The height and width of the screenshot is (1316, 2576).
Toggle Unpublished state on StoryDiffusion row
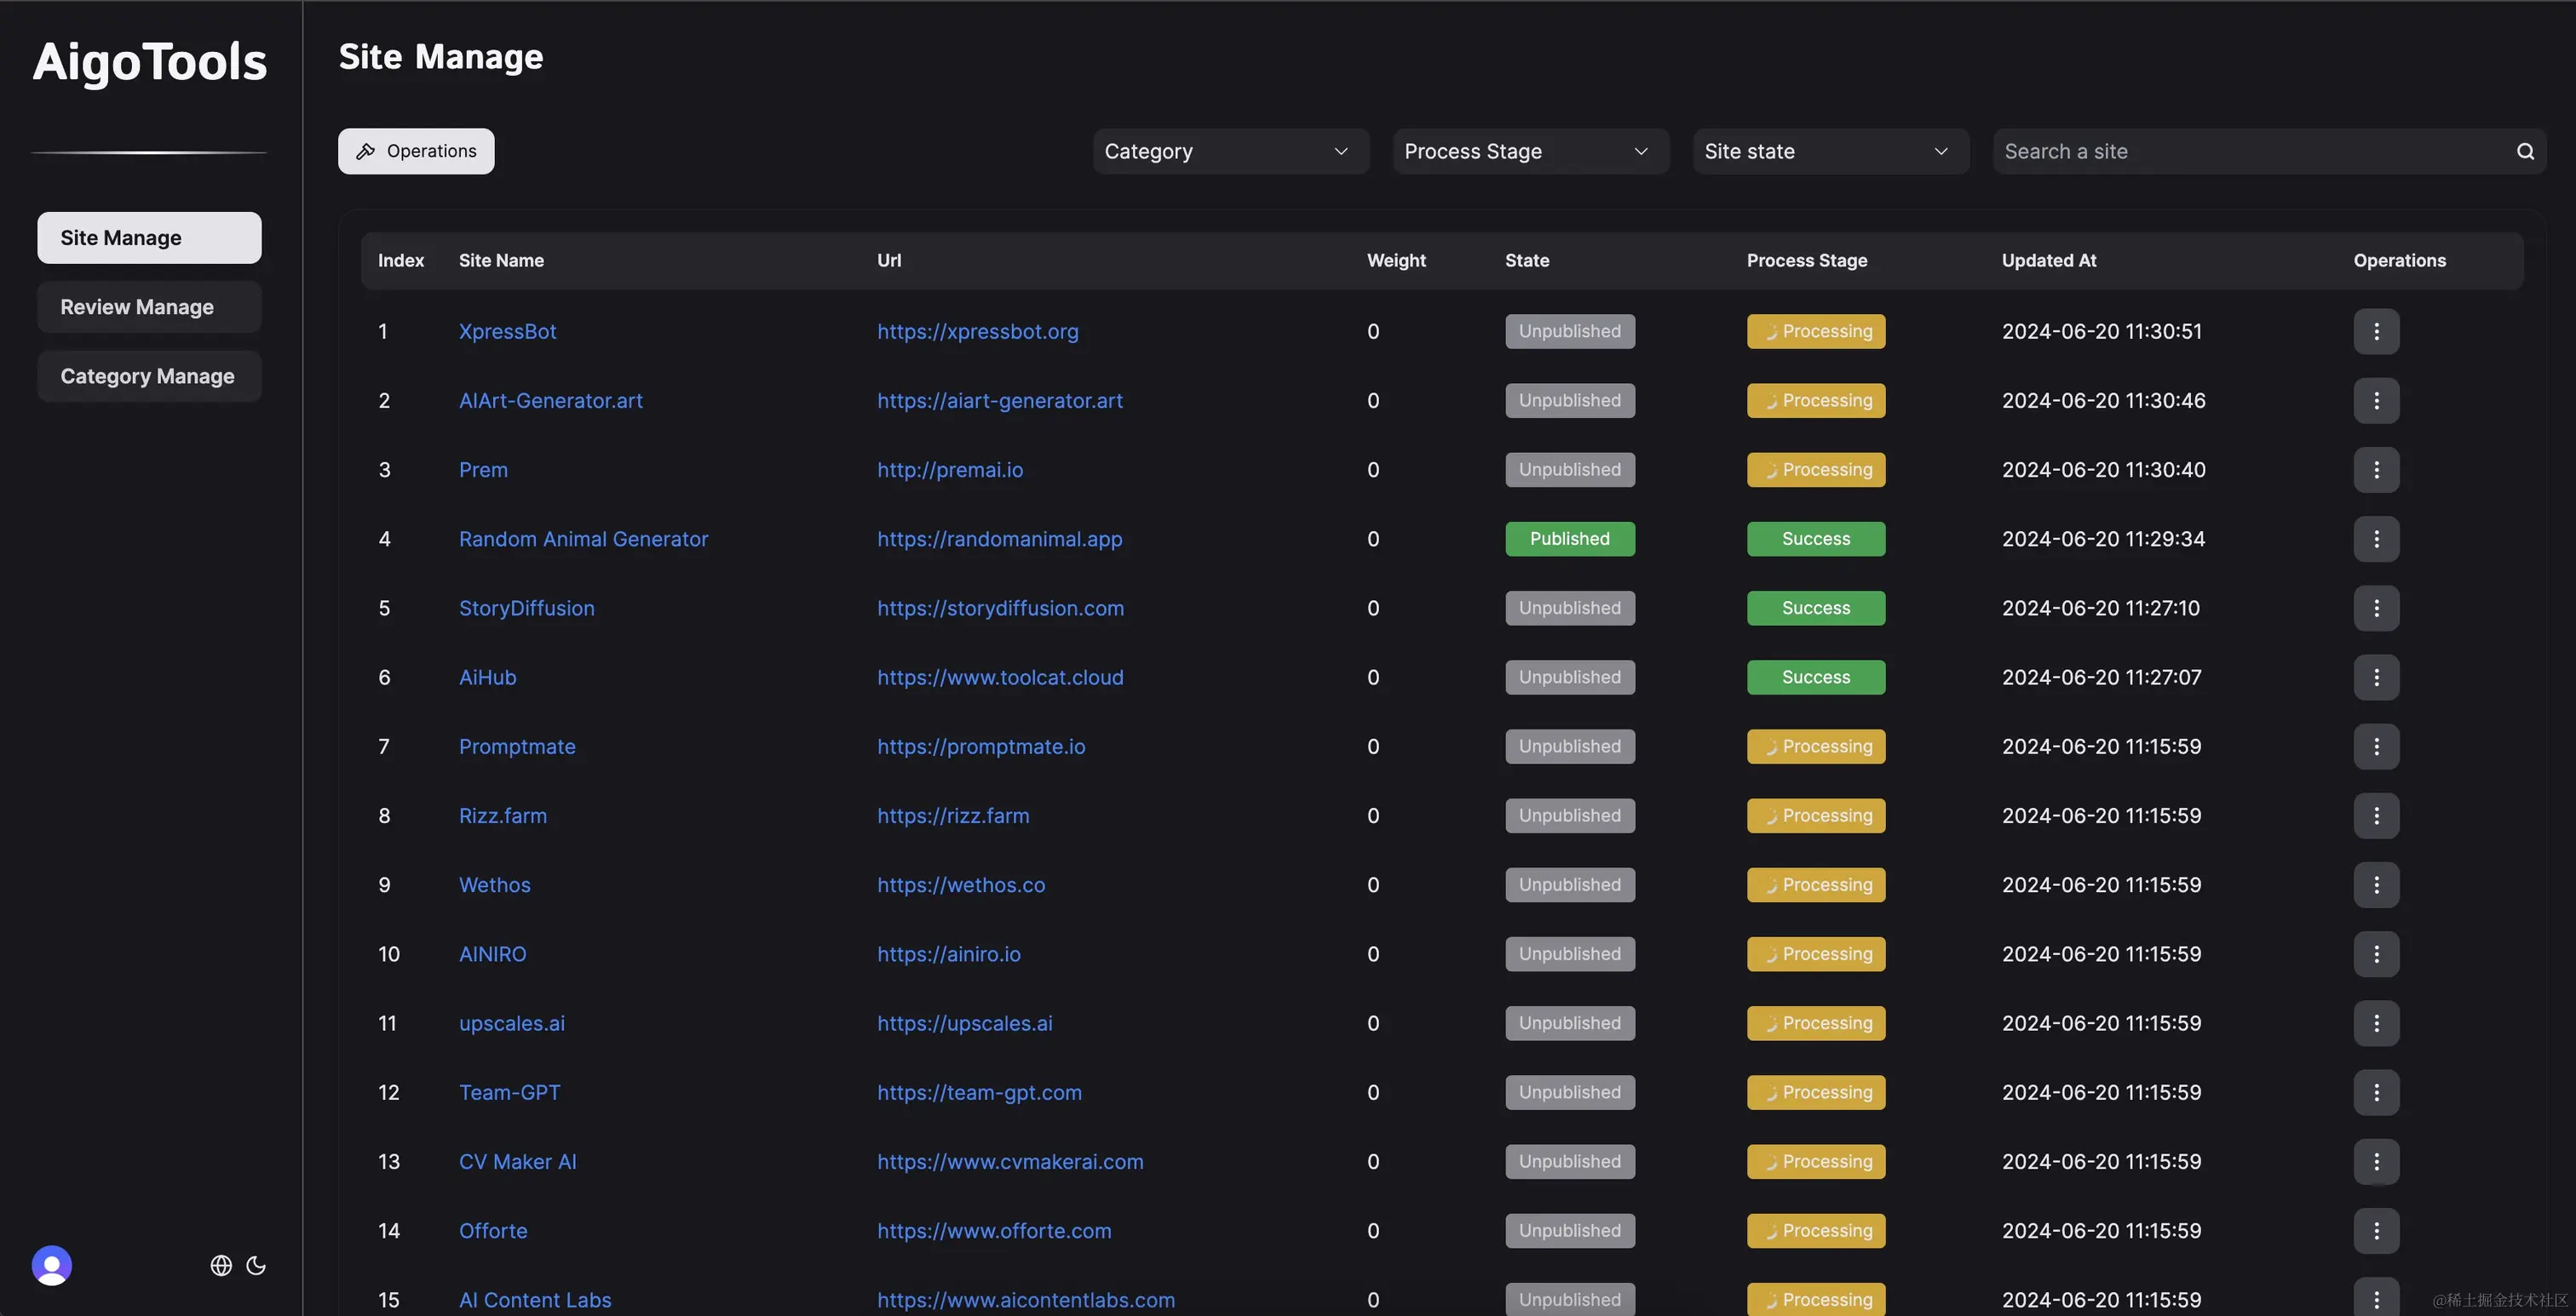coord(1568,608)
